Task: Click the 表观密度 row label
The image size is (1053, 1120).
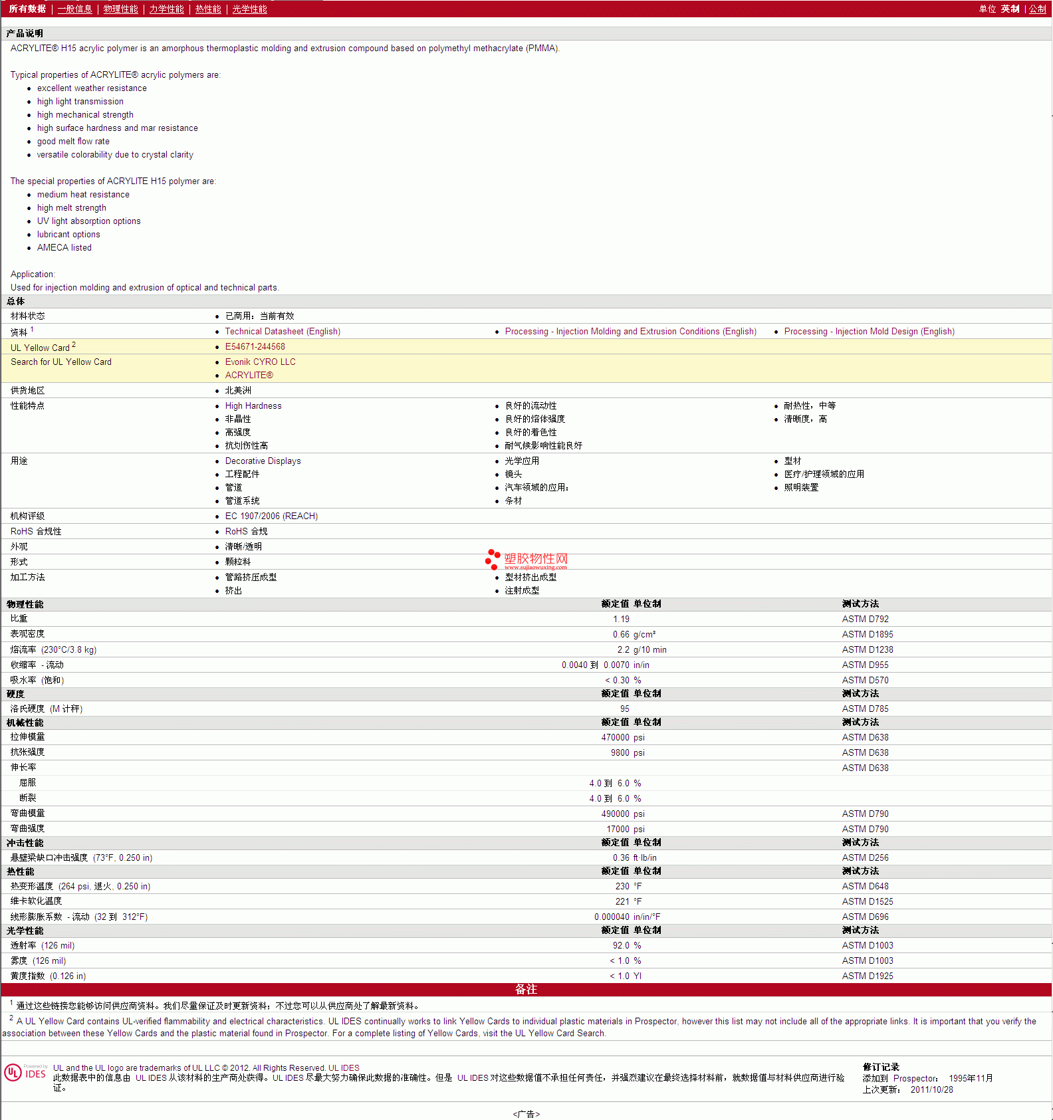Action: point(27,634)
